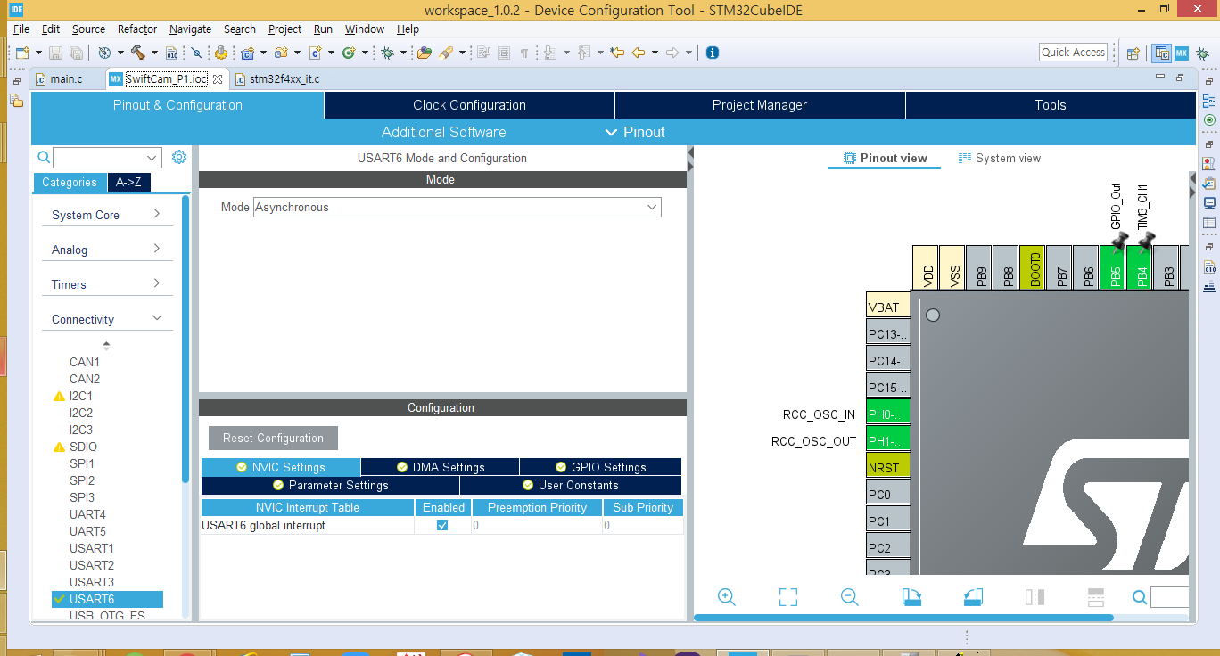1220x656 pixels.
Task: Rotate the chip clockwise icon
Action: click(911, 597)
